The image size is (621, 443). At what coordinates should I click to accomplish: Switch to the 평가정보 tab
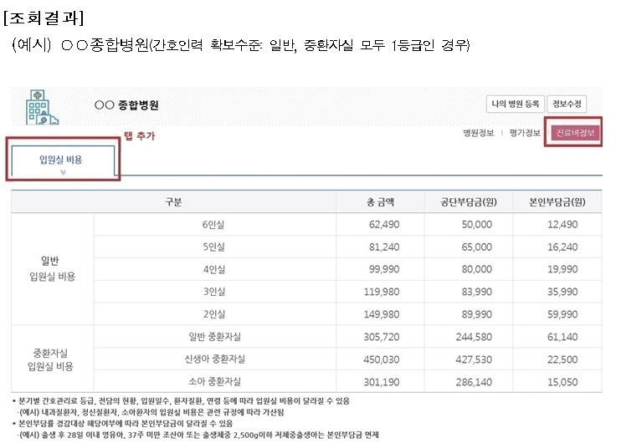pos(525,133)
